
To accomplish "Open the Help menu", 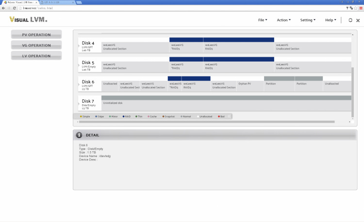I will [331, 20].
